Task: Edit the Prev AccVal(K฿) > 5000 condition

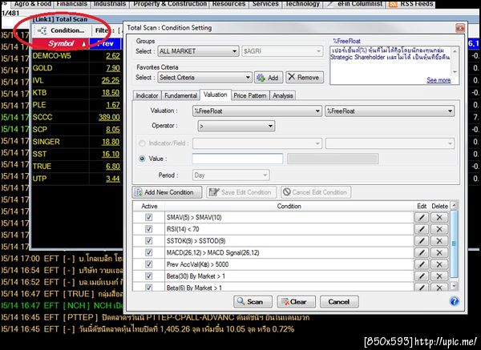Action: pos(422,264)
